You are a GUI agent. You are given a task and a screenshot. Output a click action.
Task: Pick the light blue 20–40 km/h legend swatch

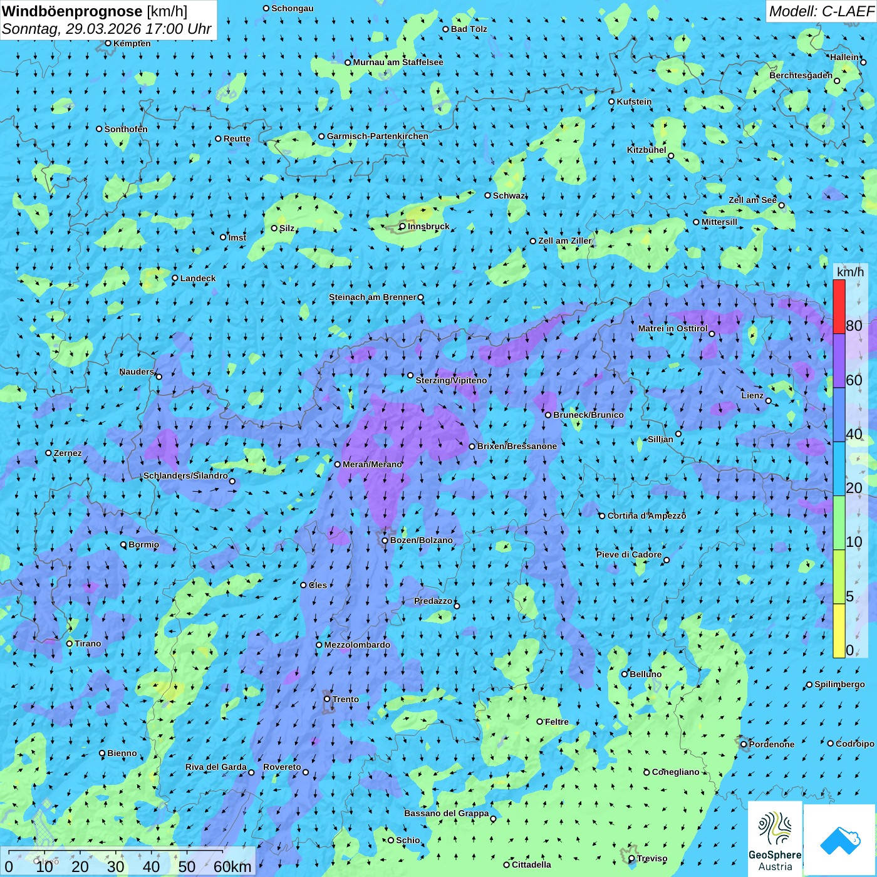(x=839, y=469)
